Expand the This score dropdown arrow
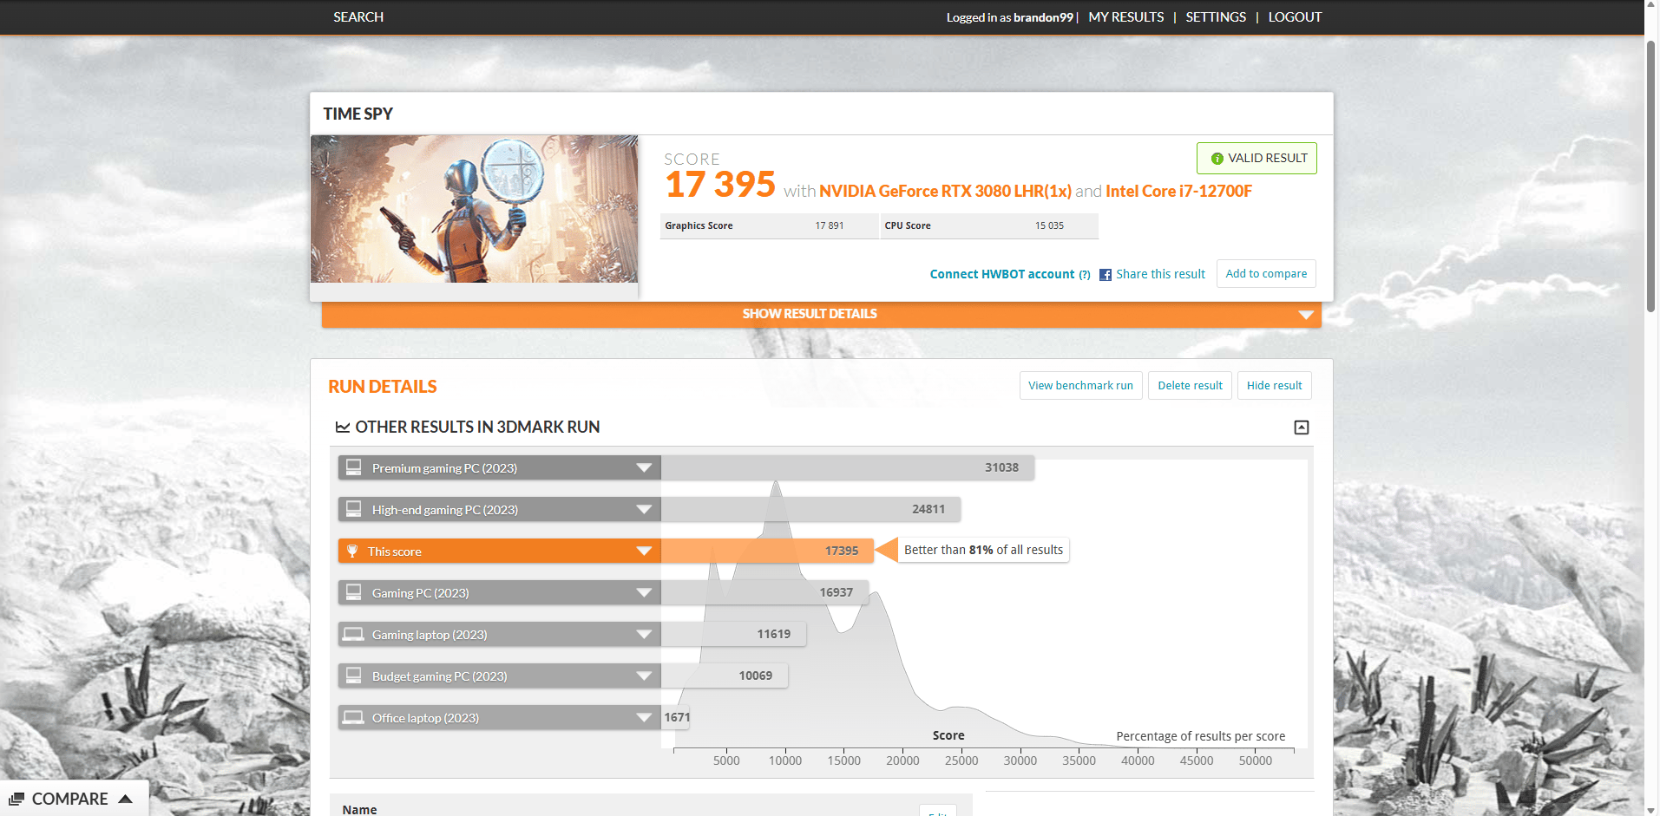 coord(644,551)
